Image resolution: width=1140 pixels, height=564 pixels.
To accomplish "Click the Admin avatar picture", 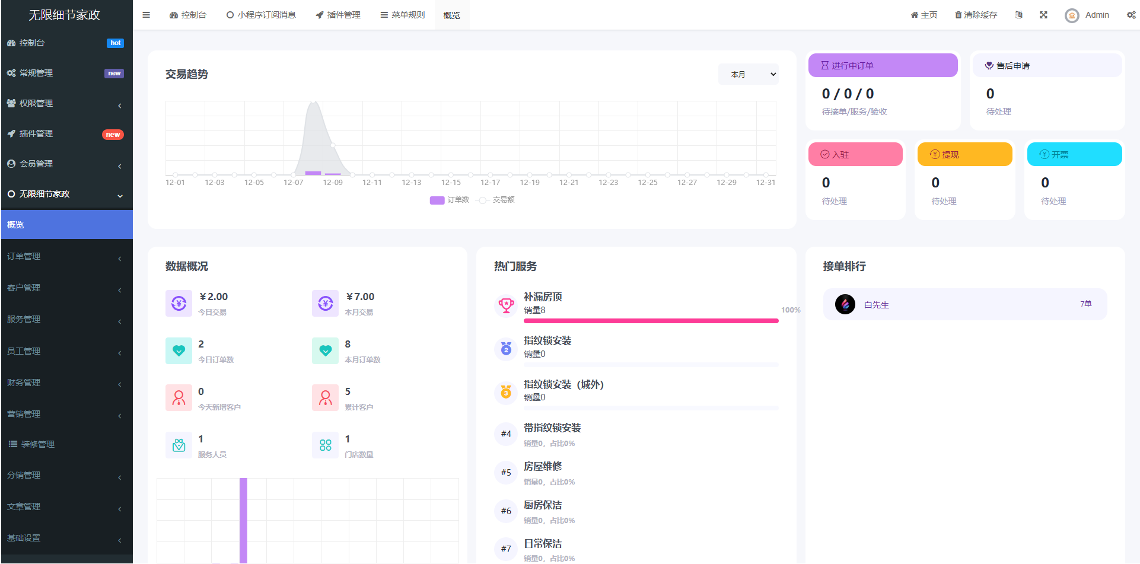I will coord(1072,15).
